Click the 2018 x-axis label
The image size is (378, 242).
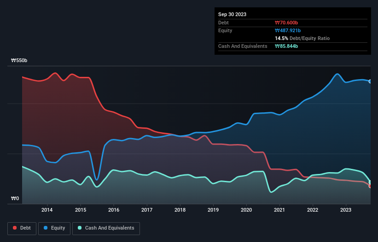click(180, 210)
